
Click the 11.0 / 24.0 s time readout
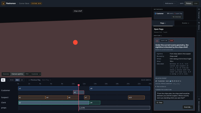[146, 80]
